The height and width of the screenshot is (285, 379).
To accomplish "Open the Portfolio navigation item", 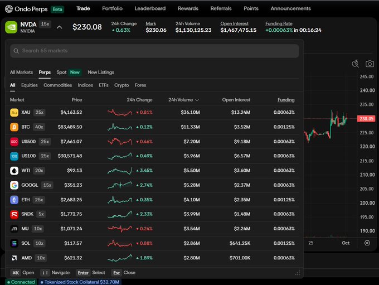I will [x=112, y=8].
